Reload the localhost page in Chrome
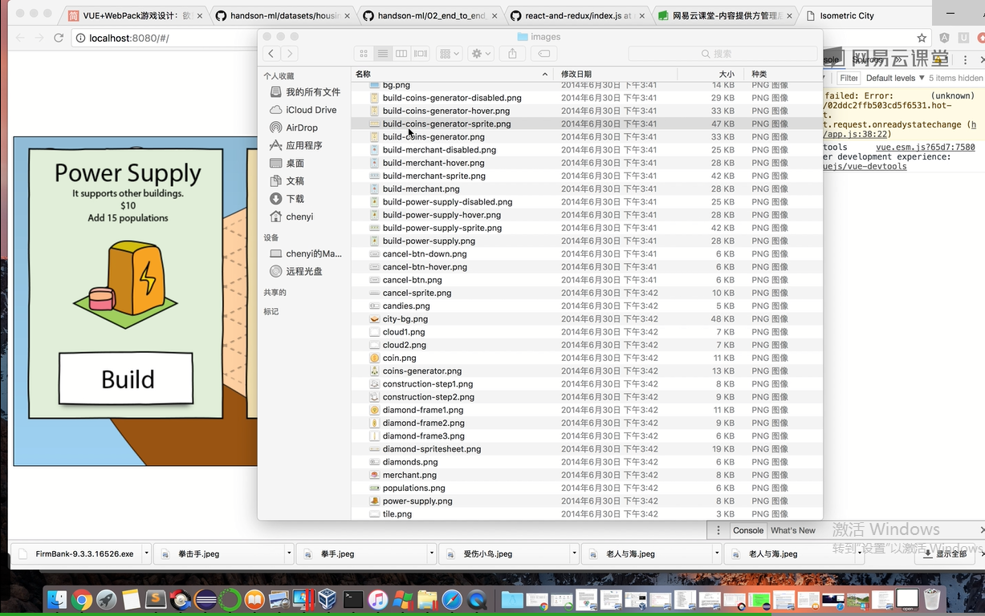This screenshot has height=616, width=985. [x=59, y=38]
